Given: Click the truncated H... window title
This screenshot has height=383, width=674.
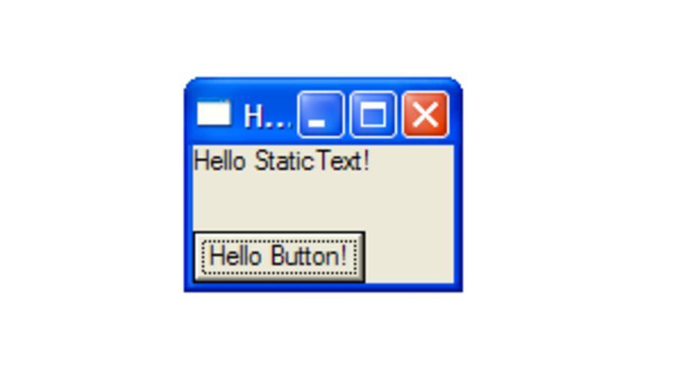Looking at the screenshot, I should click(x=267, y=117).
